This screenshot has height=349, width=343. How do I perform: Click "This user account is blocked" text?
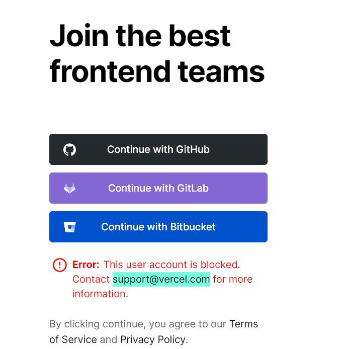pyautogui.click(x=171, y=265)
